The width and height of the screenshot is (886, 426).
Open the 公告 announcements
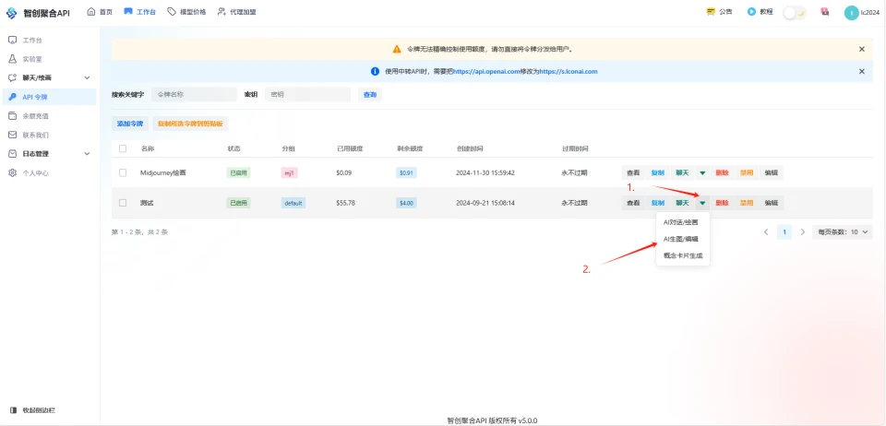point(719,12)
